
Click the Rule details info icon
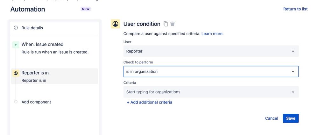[x=16, y=28]
